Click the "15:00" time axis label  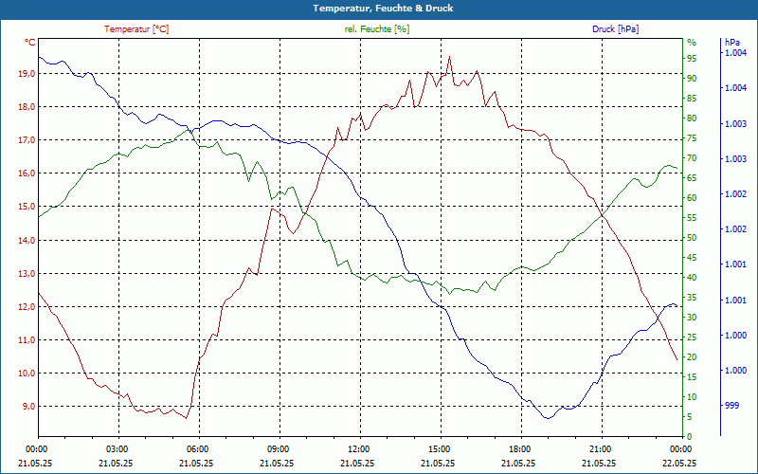coord(439,449)
